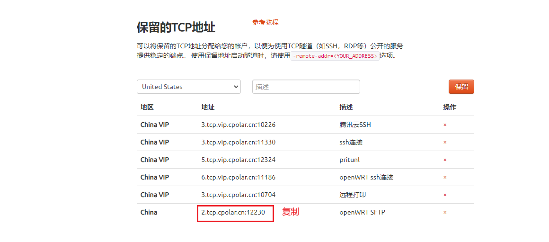Delete the 远程打印 reserved address

445,195
